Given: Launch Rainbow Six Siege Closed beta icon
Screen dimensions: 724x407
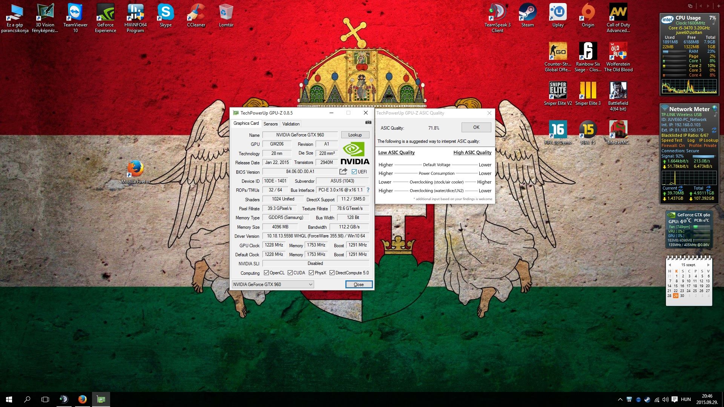Looking at the screenshot, I should pos(588,57).
